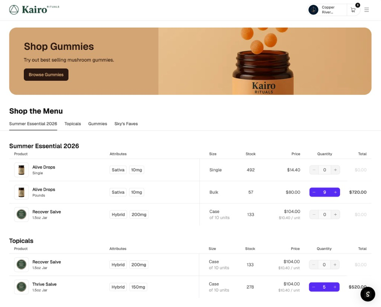The height and width of the screenshot is (307, 381).
Task: Click the Bulk size cell
Action: (214, 192)
